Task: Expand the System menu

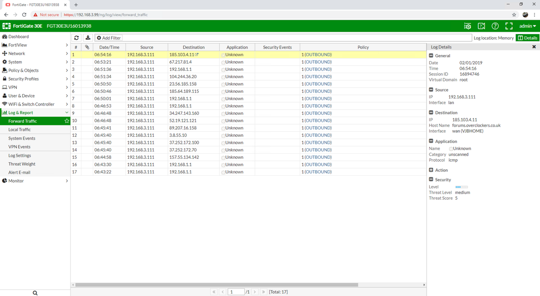Action: tap(35, 62)
